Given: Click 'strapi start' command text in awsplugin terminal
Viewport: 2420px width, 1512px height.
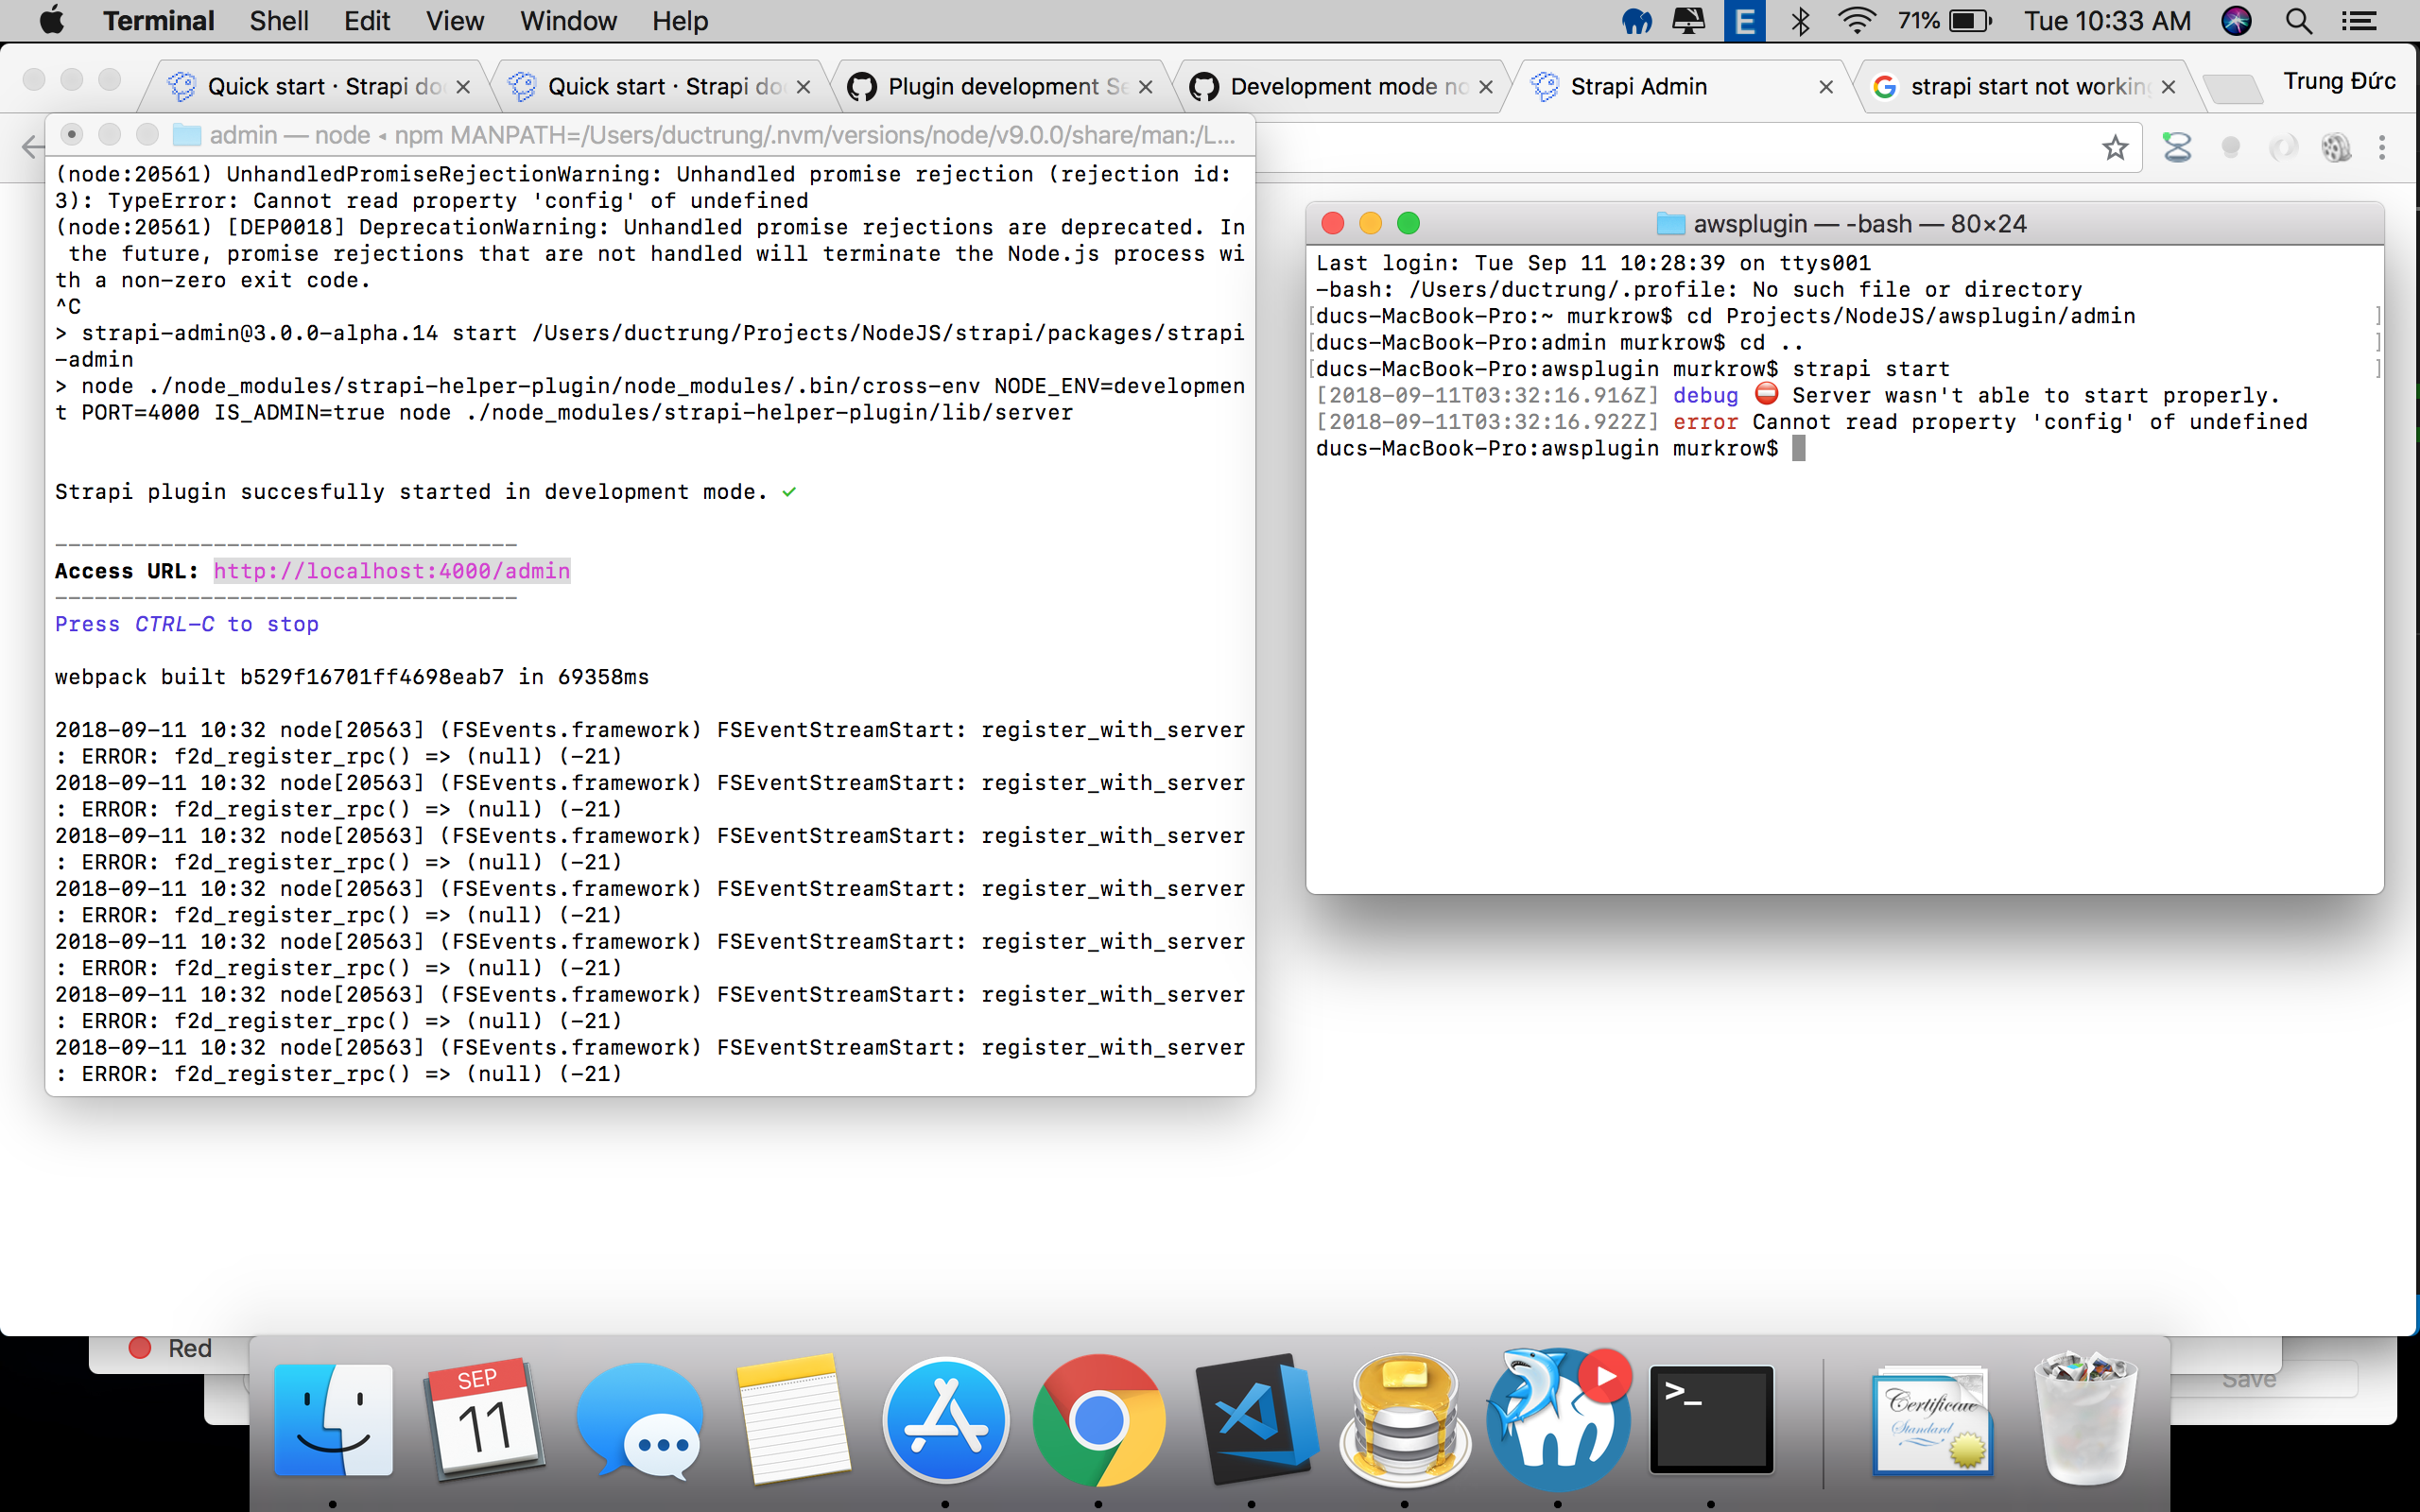Looking at the screenshot, I should [x=1870, y=369].
